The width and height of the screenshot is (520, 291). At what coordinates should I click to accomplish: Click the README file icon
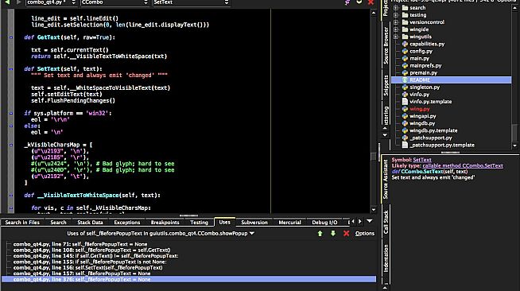pos(405,80)
